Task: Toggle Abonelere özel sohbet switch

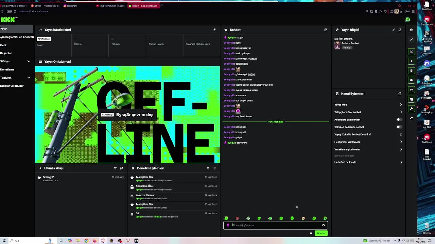Action: pyautogui.click(x=399, y=120)
